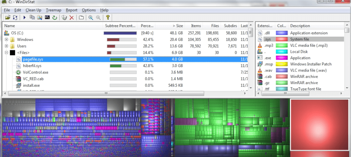Image resolution: width=351 pixels, height=157 pixels.
Task: Click the yellow question mark Help icon
Action: click(107, 17)
